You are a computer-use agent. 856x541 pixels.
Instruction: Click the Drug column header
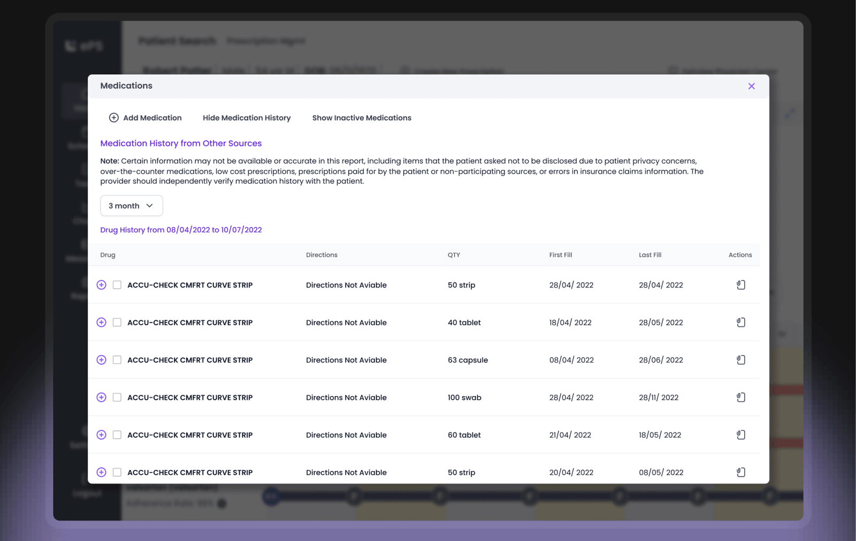(x=108, y=255)
